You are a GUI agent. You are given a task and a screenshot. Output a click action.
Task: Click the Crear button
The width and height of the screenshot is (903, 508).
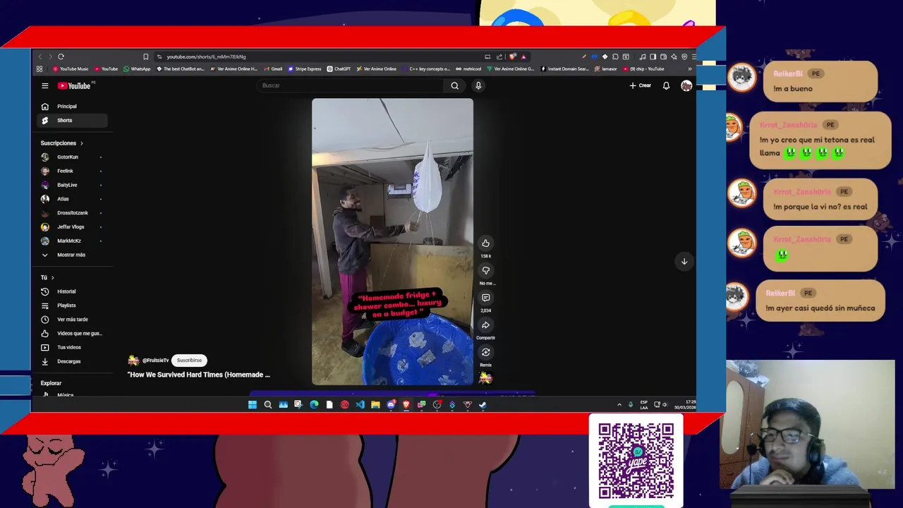pos(640,85)
